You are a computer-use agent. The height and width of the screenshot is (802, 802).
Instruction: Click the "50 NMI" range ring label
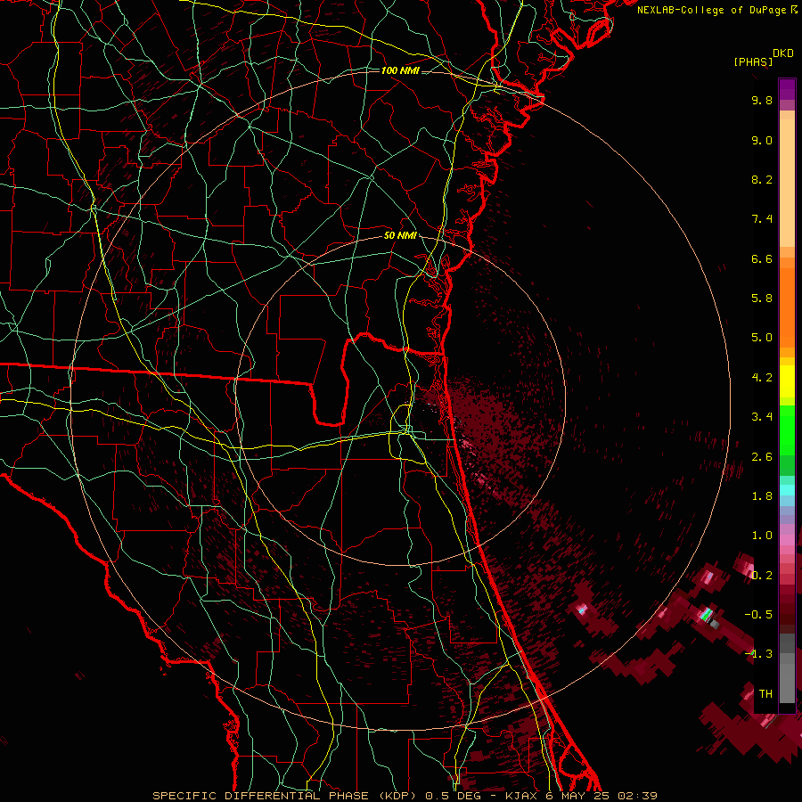pos(400,235)
